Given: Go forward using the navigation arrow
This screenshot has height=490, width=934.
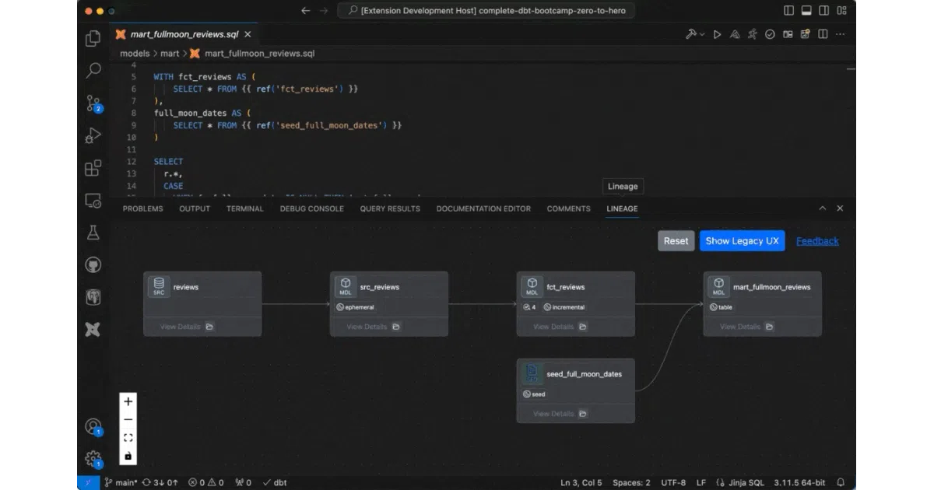Looking at the screenshot, I should coord(325,11).
